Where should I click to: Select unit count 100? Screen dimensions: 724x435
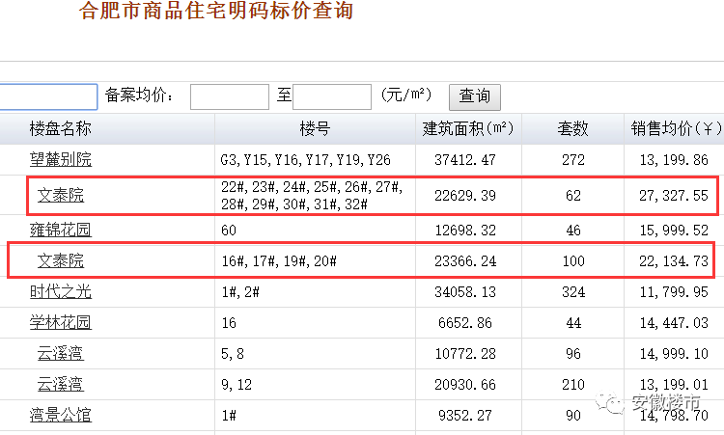pyautogui.click(x=573, y=261)
